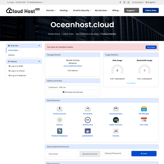This screenshot has height=164, width=164.
Task: Collapse the Overview sidebar panel chevron
Action: [39, 46]
